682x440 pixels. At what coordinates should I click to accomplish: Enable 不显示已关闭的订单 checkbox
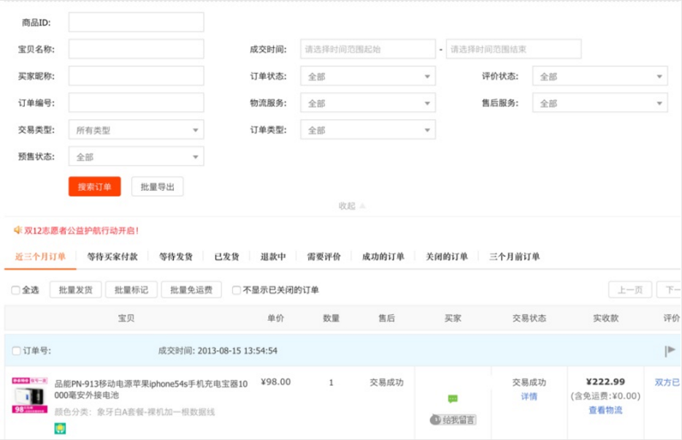coord(237,290)
